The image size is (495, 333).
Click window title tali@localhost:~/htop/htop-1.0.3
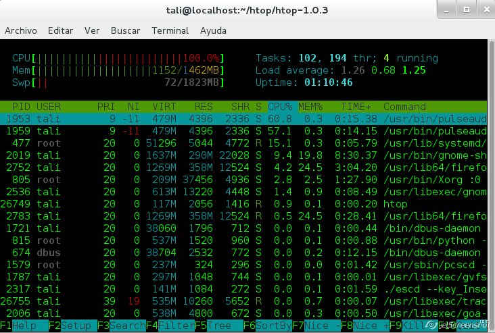click(x=247, y=10)
